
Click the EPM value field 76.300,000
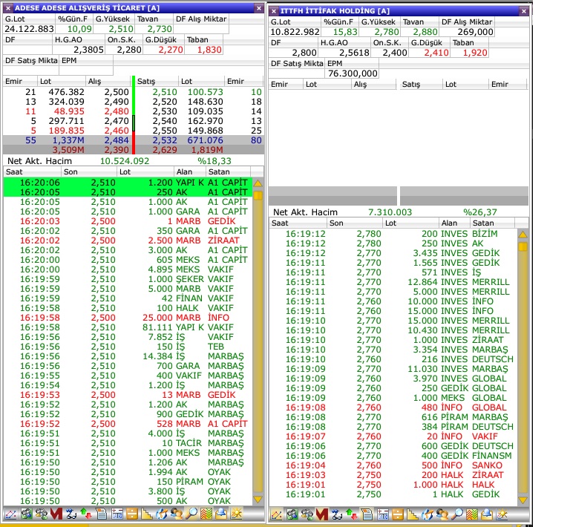point(352,73)
